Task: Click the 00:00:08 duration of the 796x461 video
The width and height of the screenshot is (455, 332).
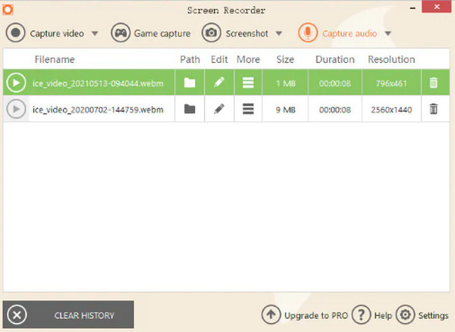Action: (x=335, y=83)
